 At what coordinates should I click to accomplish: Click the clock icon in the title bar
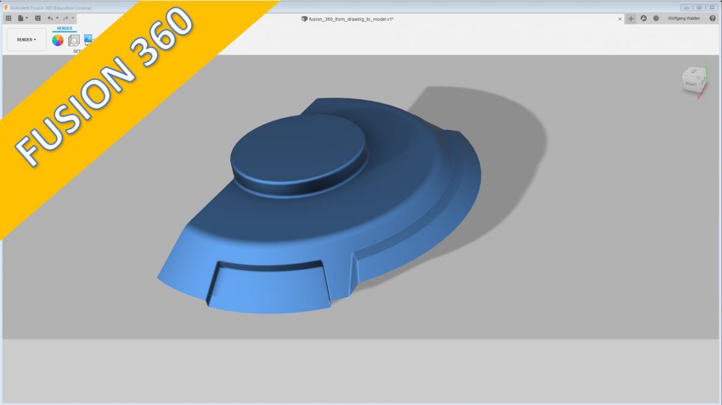click(656, 19)
